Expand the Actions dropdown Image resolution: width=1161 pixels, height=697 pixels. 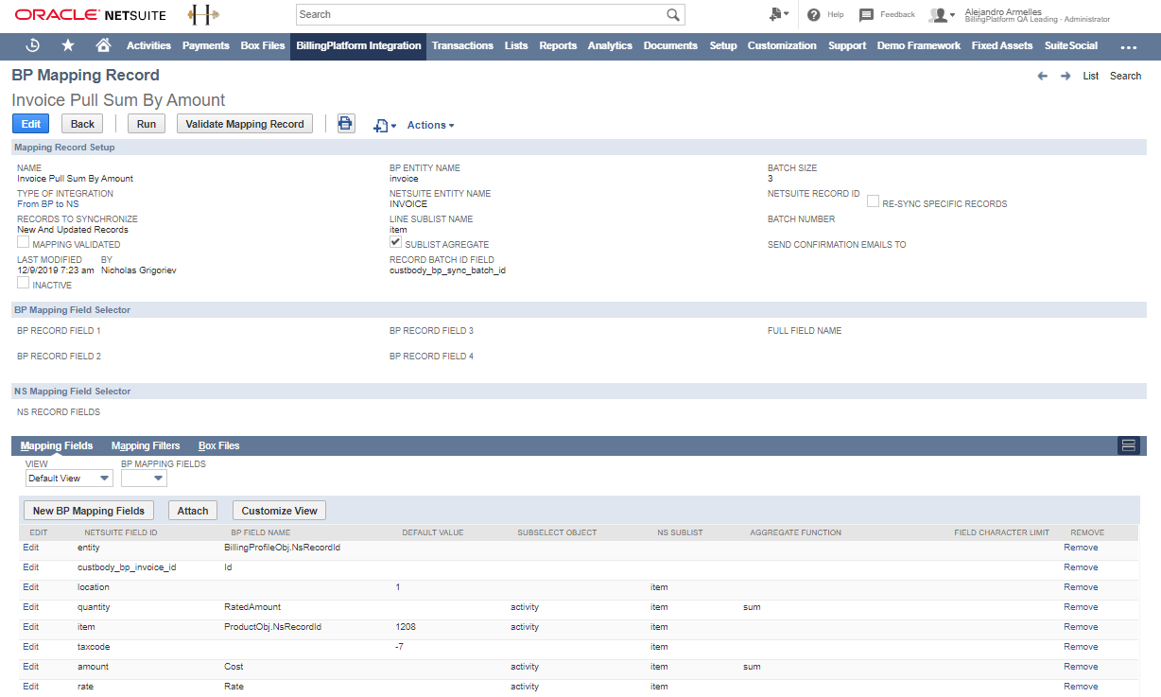tap(430, 125)
